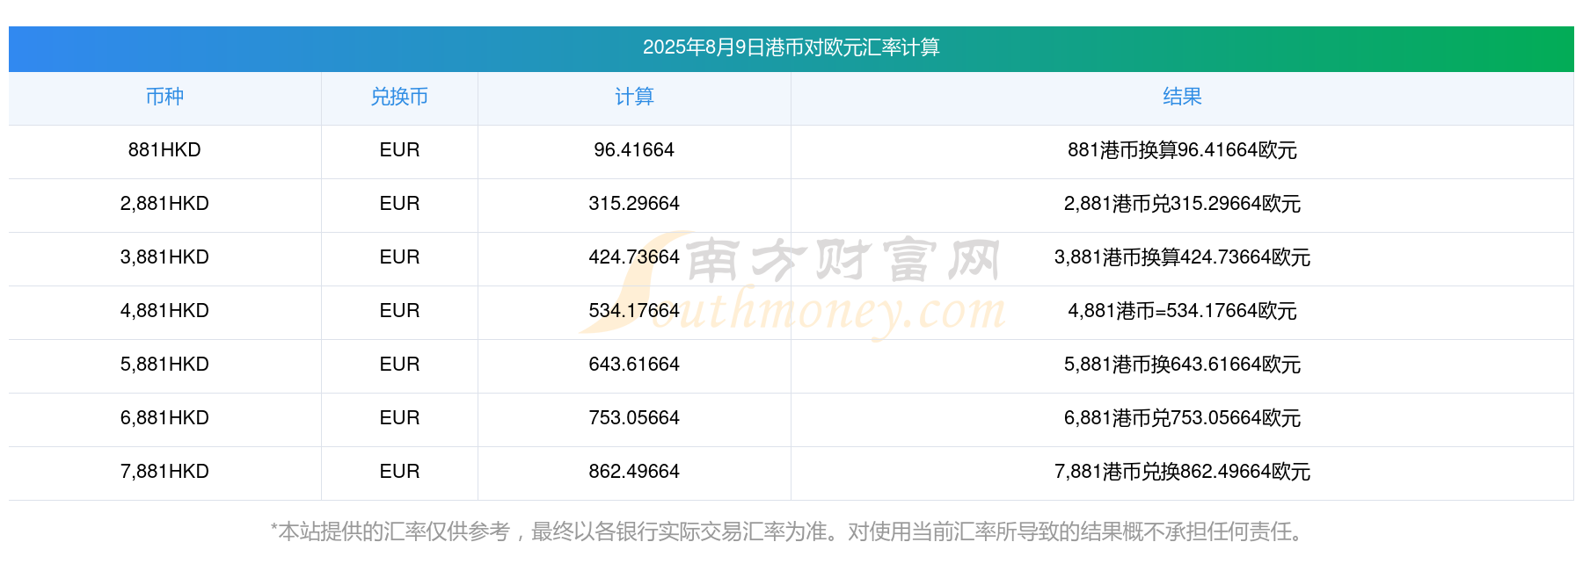Image resolution: width=1583 pixels, height=571 pixels.
Task: Click EUR in the 881HKD row
Action: click(x=399, y=150)
